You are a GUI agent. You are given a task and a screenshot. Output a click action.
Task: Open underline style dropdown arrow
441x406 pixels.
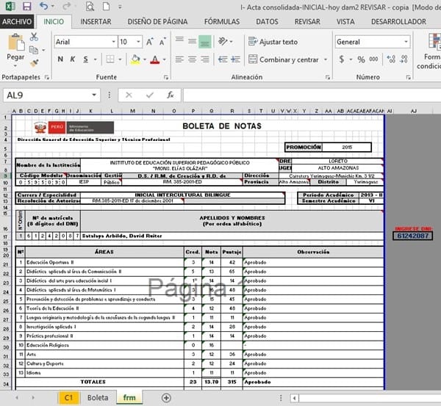click(96, 59)
